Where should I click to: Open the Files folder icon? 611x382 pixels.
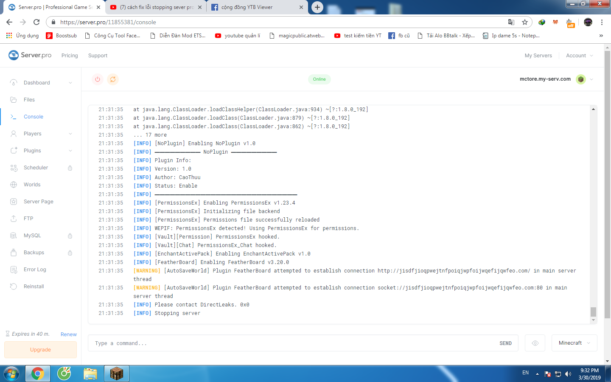14,100
